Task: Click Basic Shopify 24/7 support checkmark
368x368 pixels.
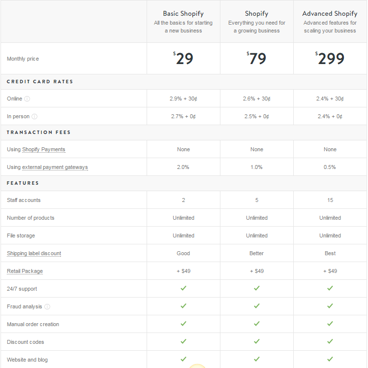Action: 184,288
